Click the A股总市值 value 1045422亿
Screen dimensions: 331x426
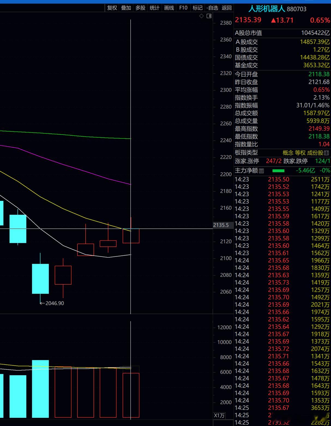click(x=315, y=33)
